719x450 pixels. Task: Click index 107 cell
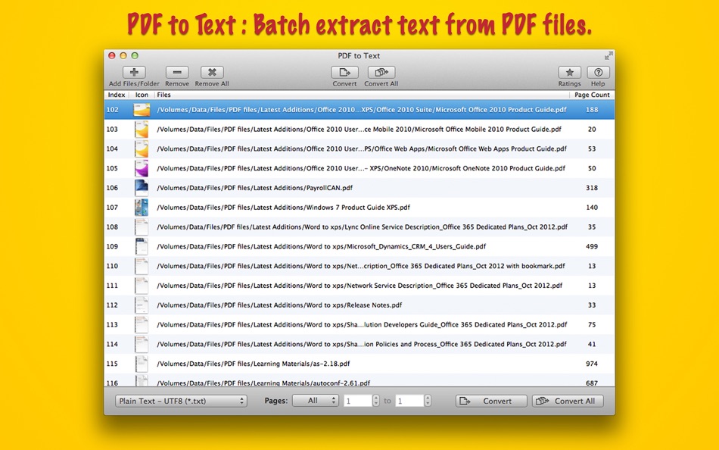[112, 208]
